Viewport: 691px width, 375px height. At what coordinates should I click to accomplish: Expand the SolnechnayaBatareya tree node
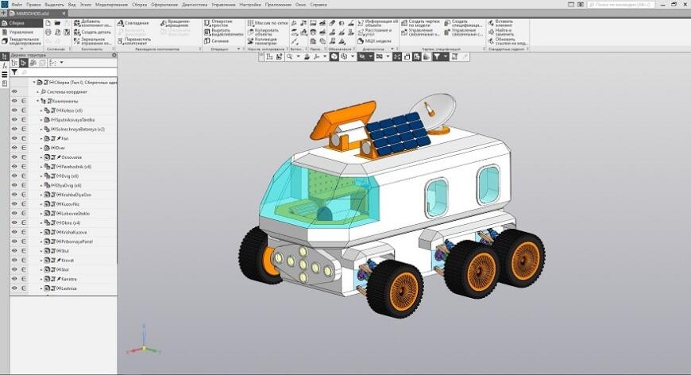point(41,129)
